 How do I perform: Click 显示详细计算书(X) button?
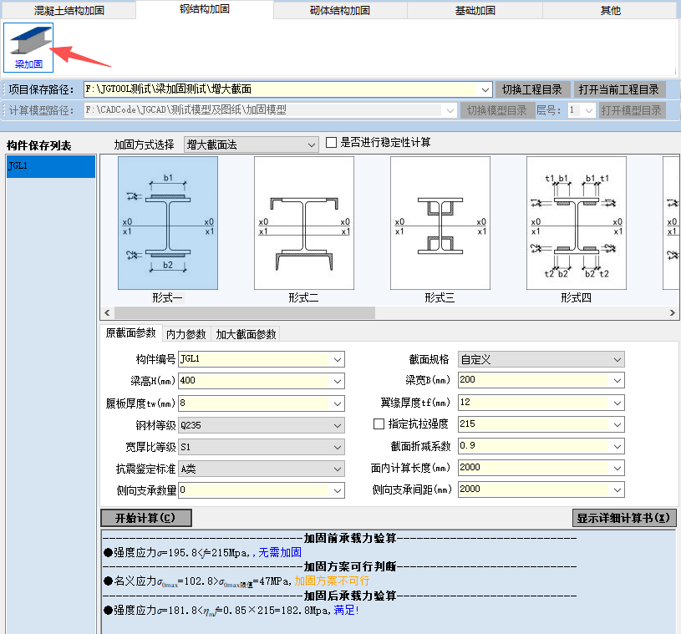623,518
